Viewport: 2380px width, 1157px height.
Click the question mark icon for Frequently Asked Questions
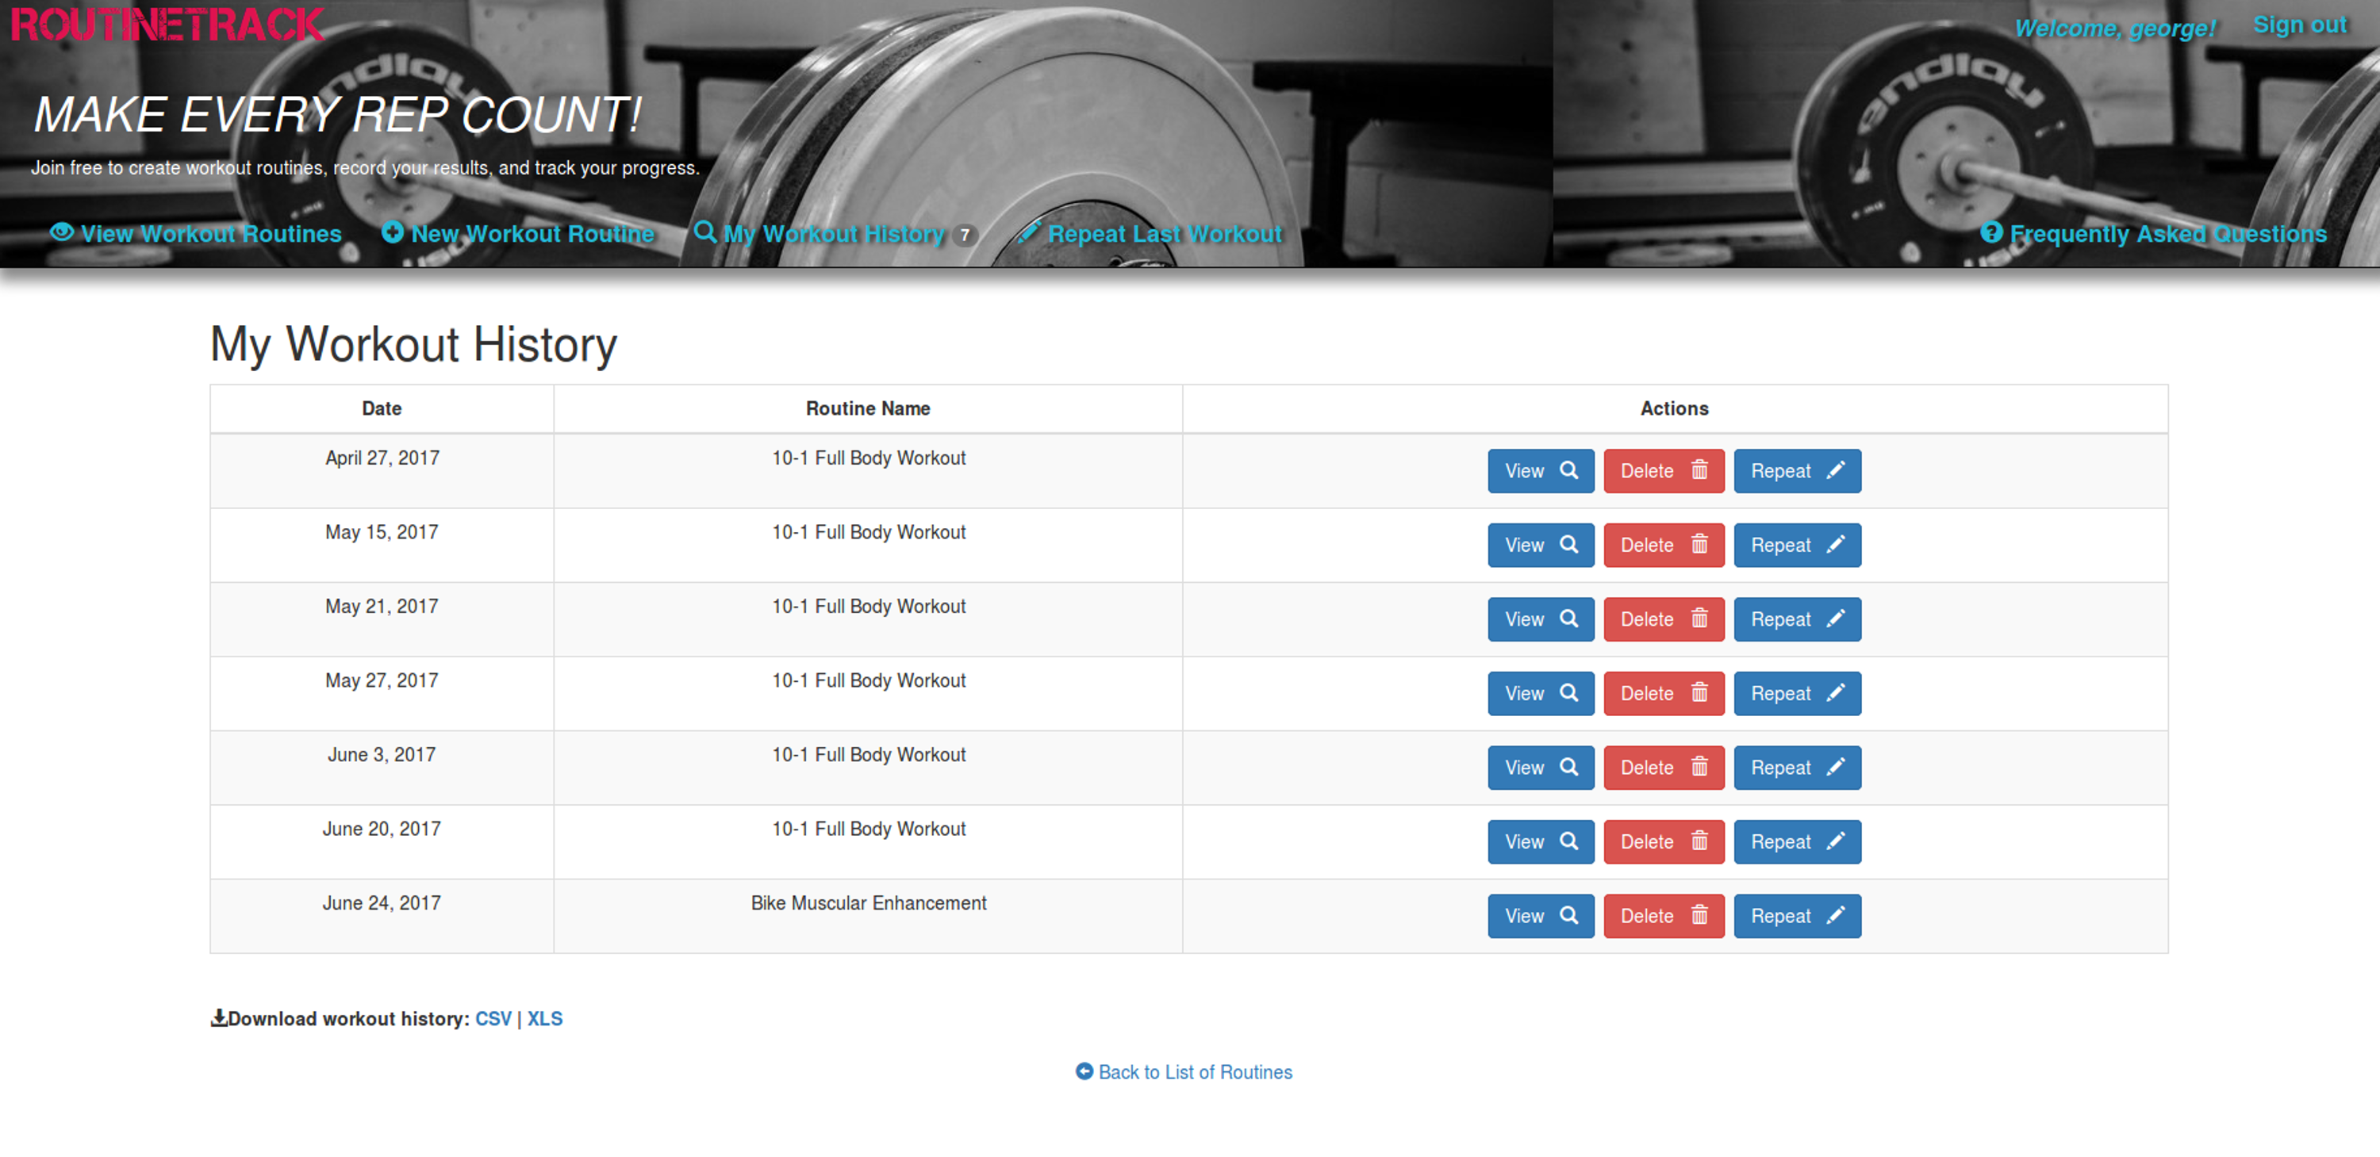(1991, 234)
